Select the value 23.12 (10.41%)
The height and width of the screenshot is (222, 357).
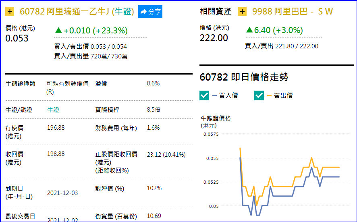166,155
